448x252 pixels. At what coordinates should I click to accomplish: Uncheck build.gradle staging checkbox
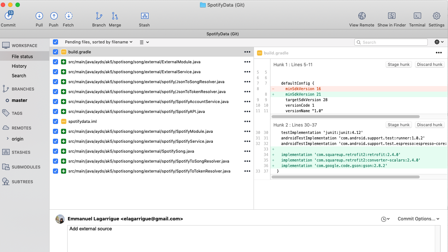point(55,52)
